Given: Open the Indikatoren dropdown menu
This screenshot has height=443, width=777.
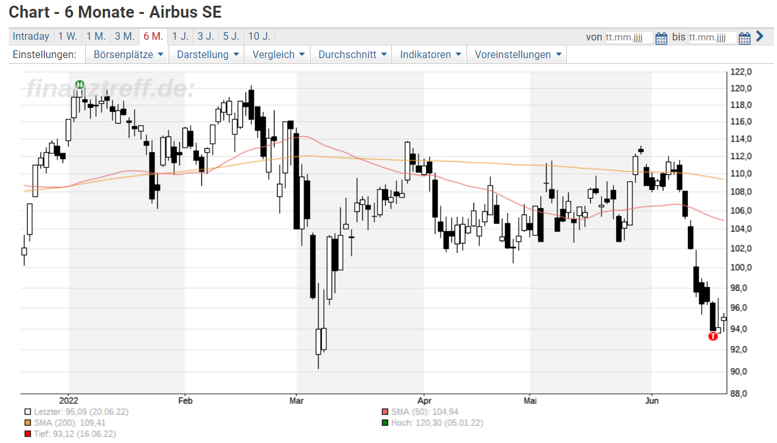Looking at the screenshot, I should pyautogui.click(x=430, y=55).
